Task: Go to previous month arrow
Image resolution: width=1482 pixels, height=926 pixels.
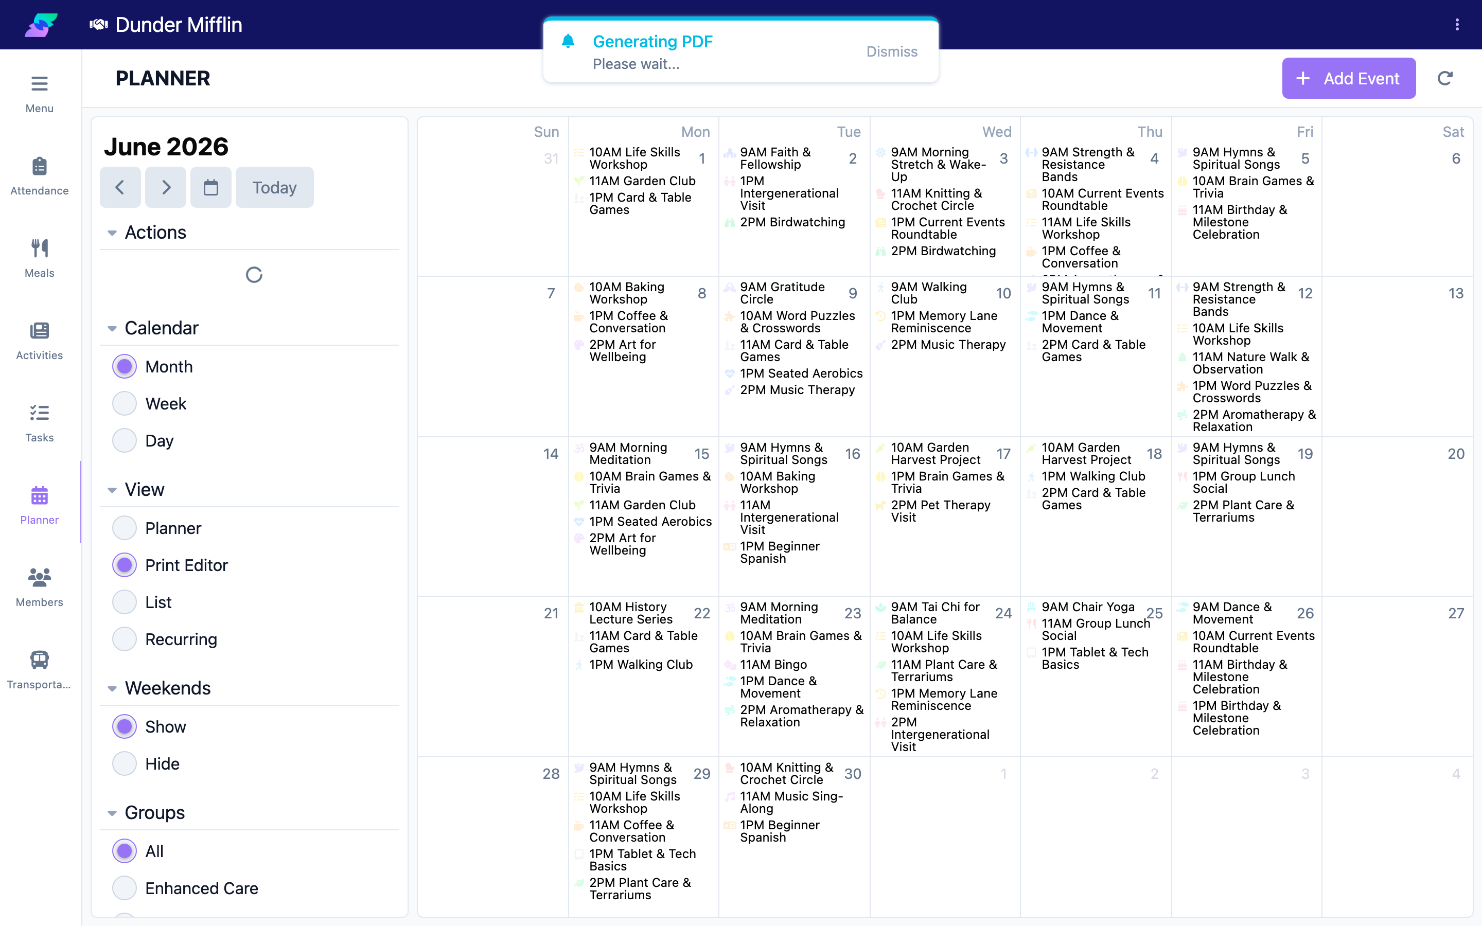Action: coord(120,187)
